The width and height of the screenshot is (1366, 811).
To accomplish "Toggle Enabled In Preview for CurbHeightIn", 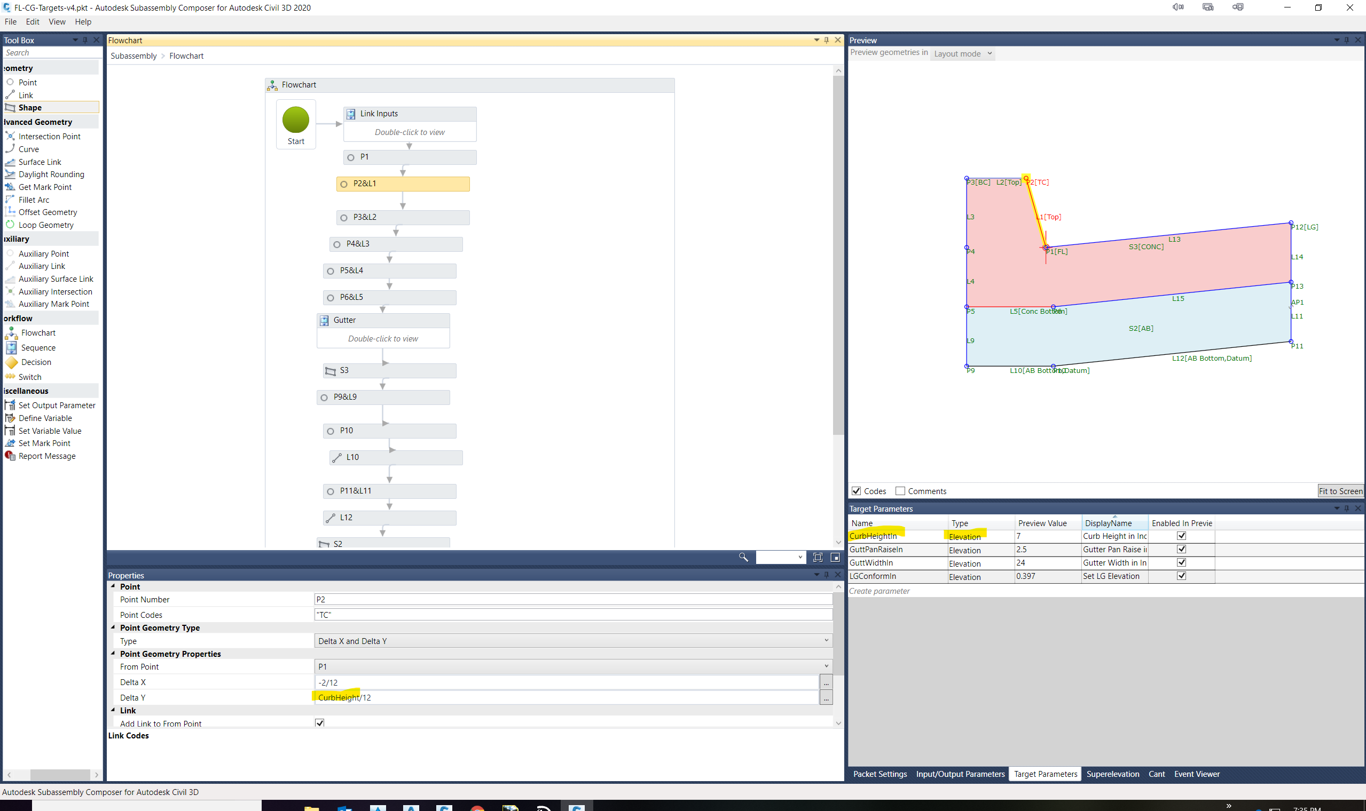I will click(1181, 536).
